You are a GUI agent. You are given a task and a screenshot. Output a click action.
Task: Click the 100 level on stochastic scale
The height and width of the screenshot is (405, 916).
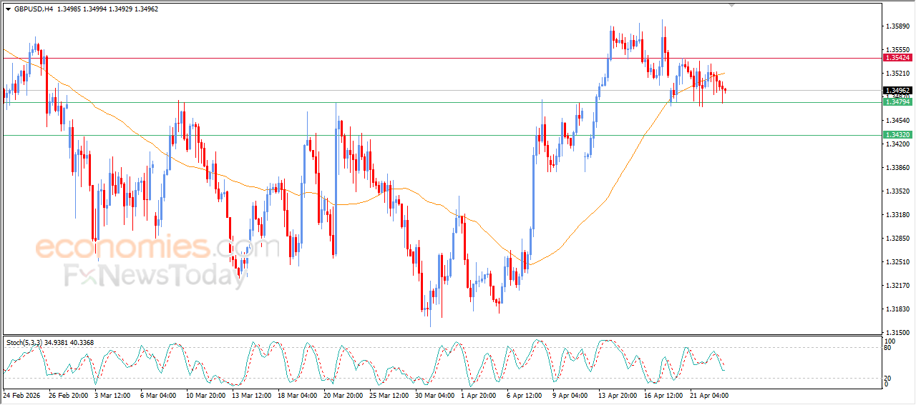[890, 342]
